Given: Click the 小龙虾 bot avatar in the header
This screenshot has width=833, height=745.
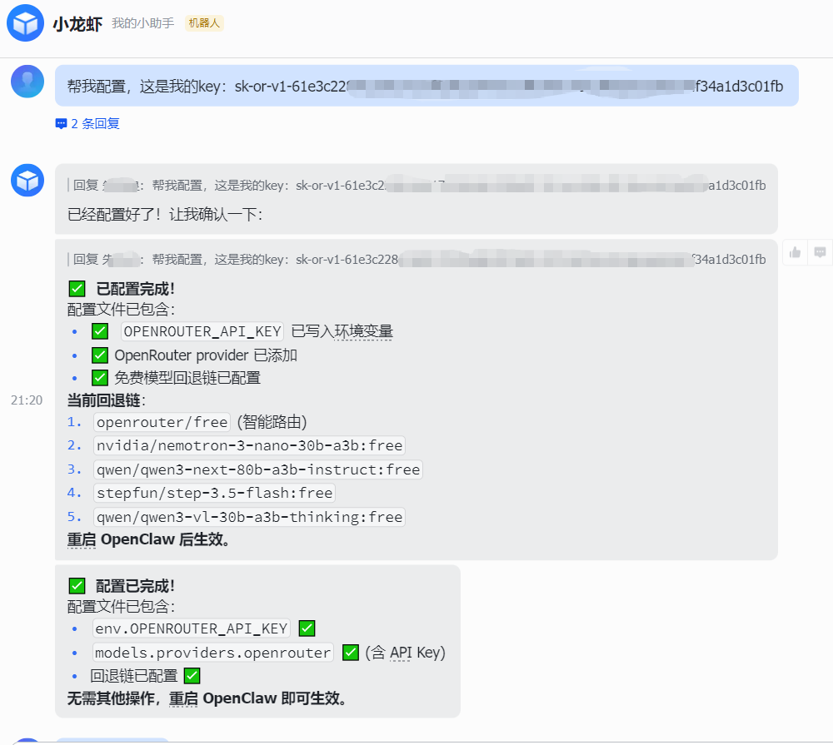Looking at the screenshot, I should [x=25, y=22].
